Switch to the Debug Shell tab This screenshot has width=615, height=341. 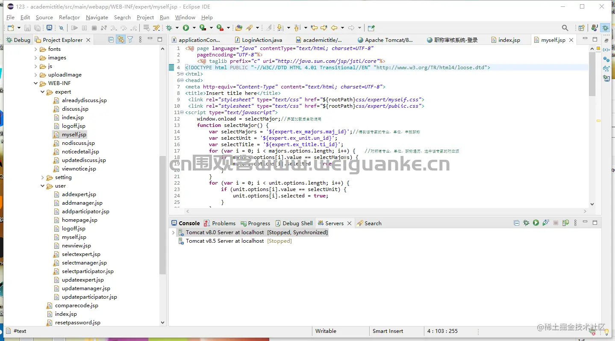click(x=294, y=223)
